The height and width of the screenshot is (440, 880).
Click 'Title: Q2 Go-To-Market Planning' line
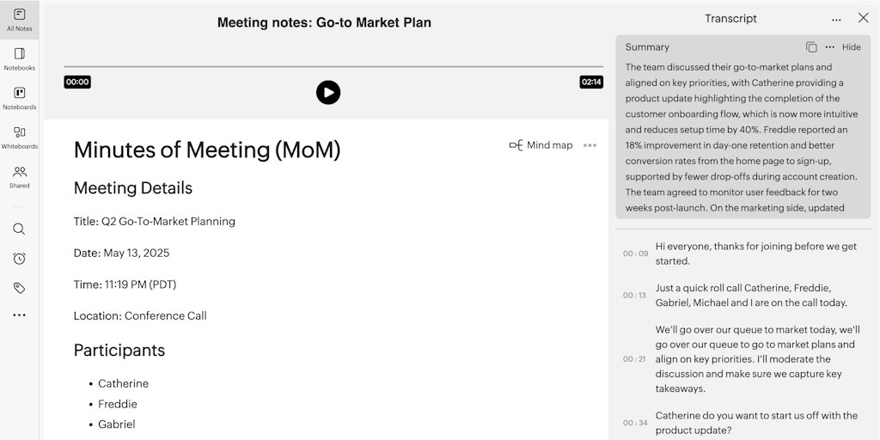(x=155, y=222)
